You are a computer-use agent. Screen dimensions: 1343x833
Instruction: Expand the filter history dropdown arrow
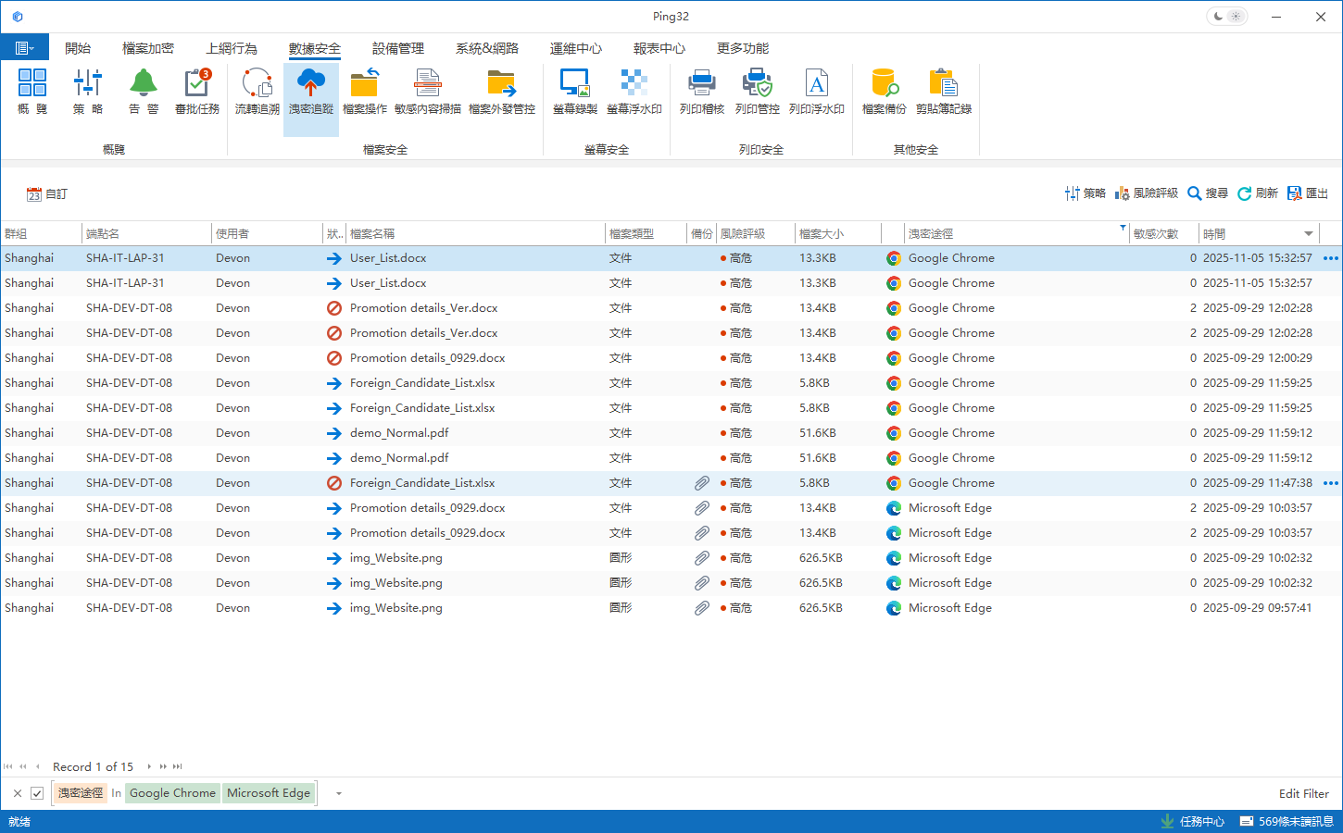point(339,793)
